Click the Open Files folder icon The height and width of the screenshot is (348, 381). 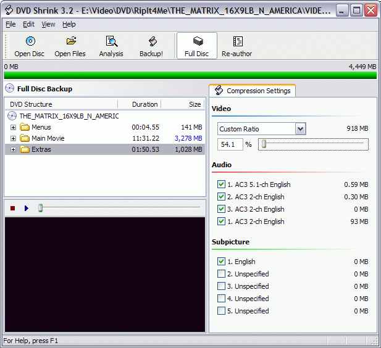click(x=70, y=42)
